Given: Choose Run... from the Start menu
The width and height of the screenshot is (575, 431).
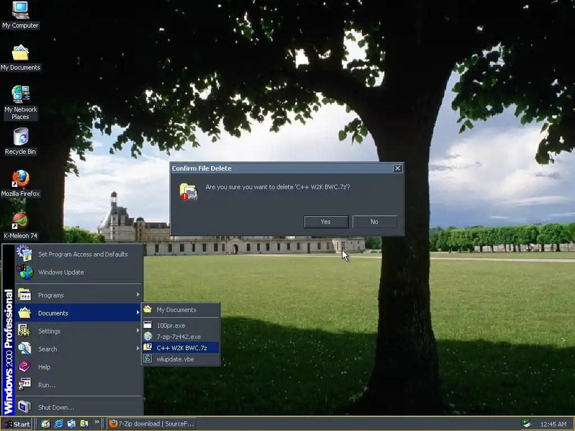Looking at the screenshot, I should (x=78, y=385).
